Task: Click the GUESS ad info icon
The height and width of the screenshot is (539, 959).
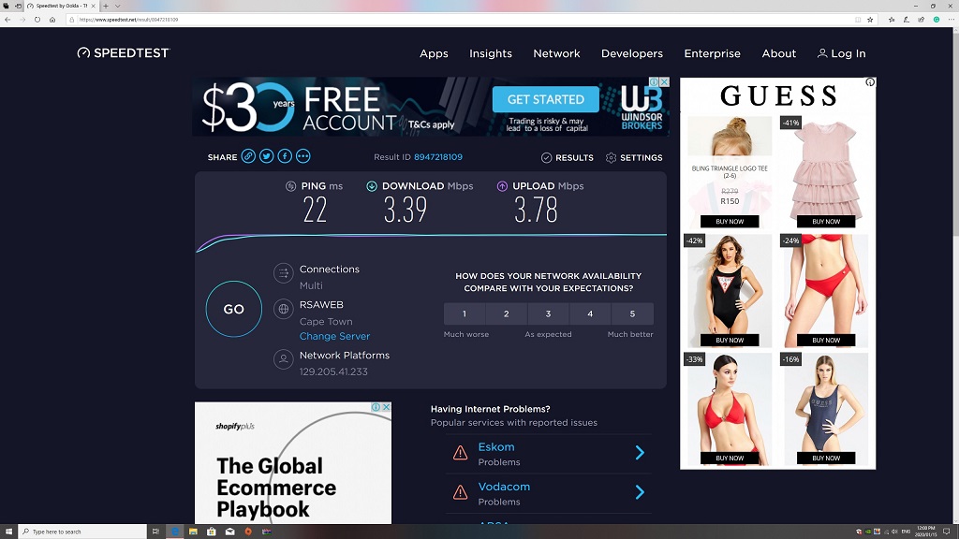Action: pyautogui.click(x=870, y=82)
